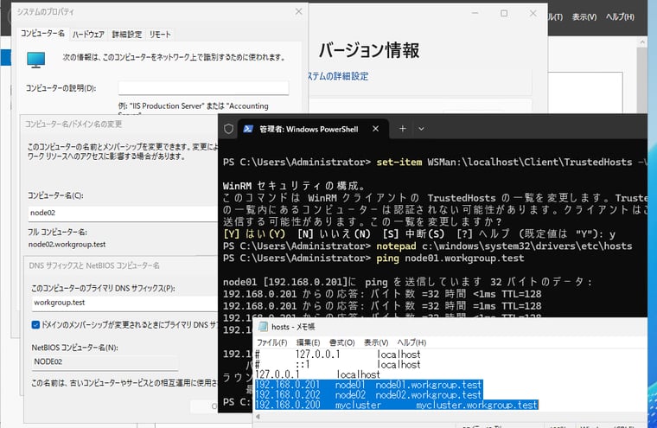The width and height of the screenshot is (657, 428).
Task: Click the shield icon in the terminal title bar
Action: click(x=228, y=129)
